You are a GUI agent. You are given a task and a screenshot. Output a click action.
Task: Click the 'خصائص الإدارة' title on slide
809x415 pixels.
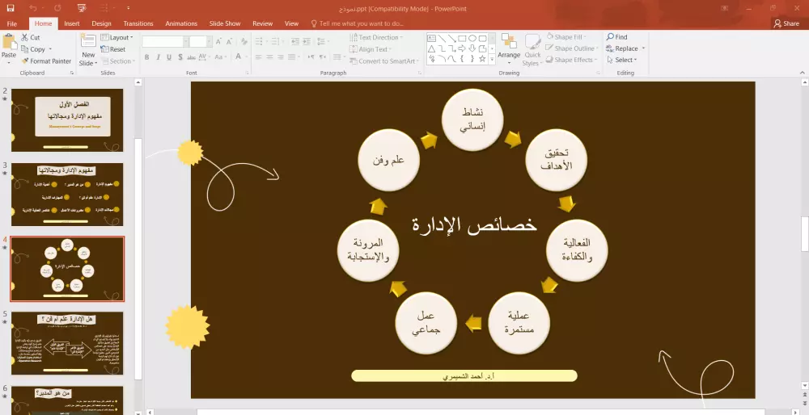point(475,225)
